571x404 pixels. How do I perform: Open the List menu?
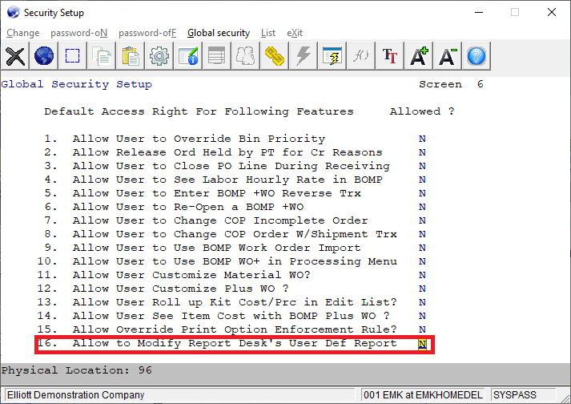tap(268, 33)
